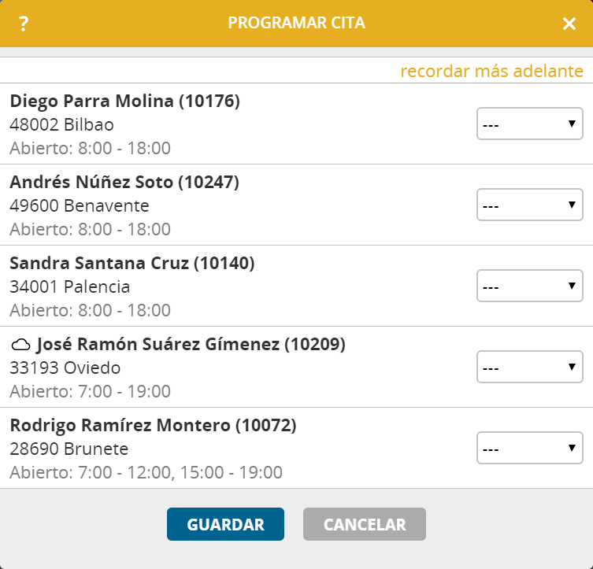The width and height of the screenshot is (593, 569).
Task: Open the dropdown for Diego Parra Molina
Action: [529, 124]
